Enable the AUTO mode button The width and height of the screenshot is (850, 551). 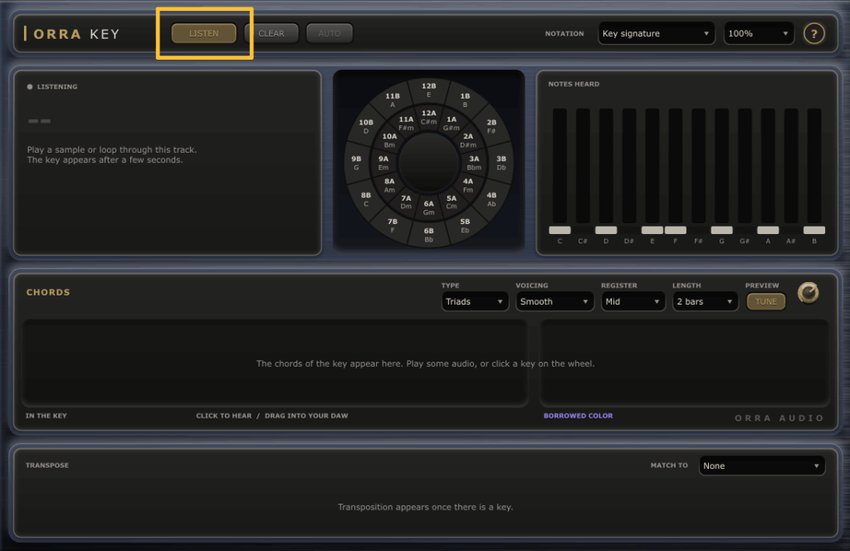[x=329, y=33]
